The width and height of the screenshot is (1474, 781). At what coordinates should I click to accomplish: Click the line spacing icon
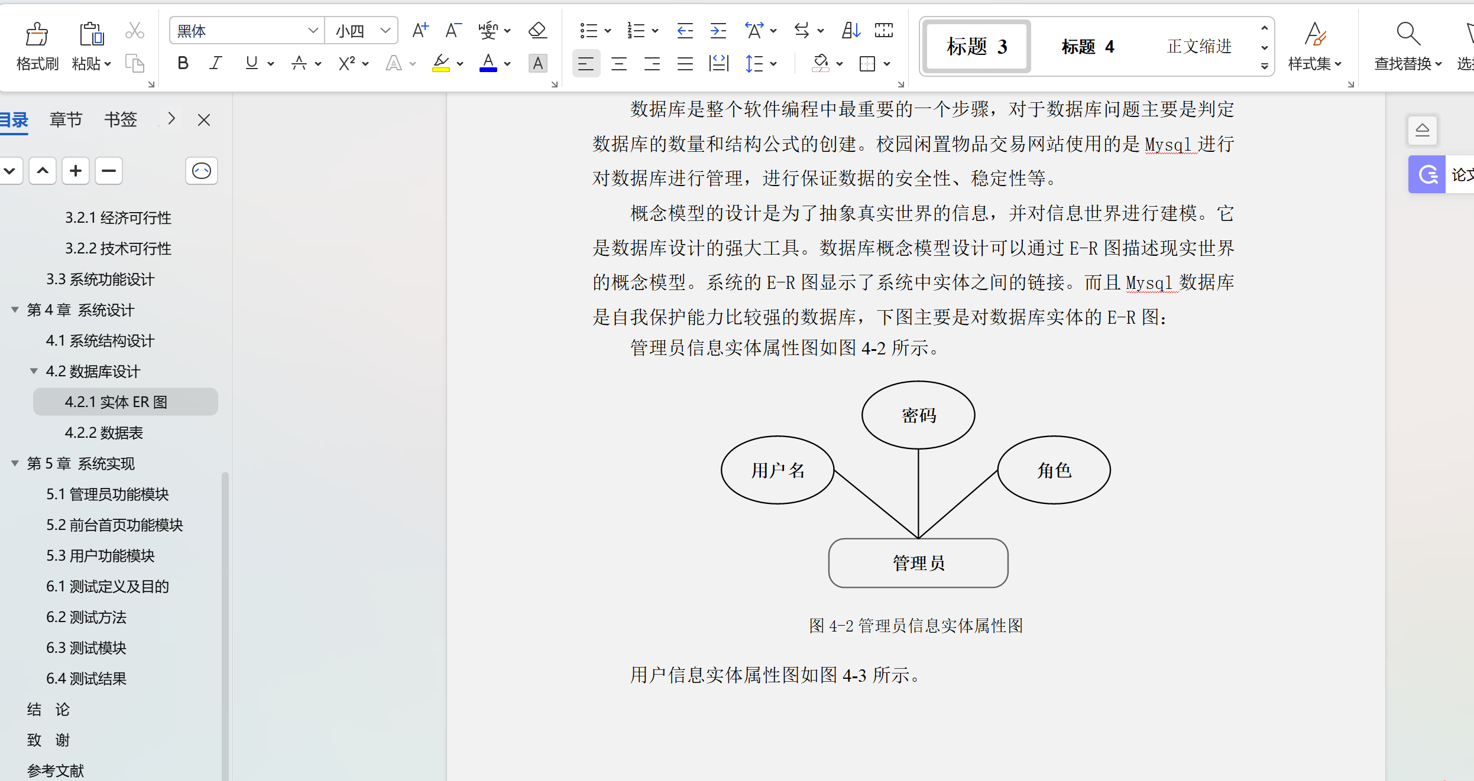pyautogui.click(x=754, y=63)
